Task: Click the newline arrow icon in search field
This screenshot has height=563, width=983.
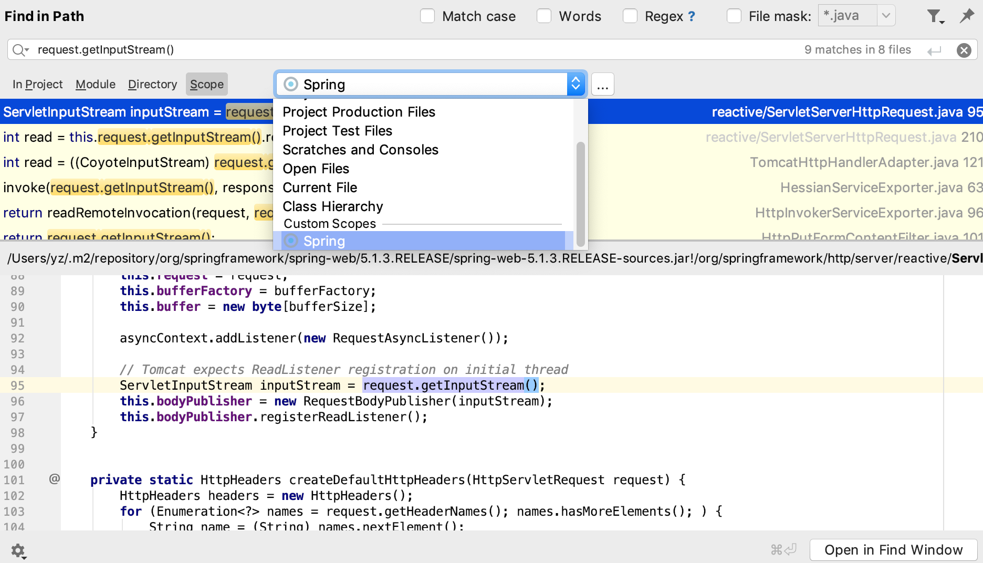Action: click(x=934, y=50)
